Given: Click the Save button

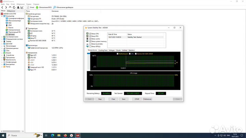Looking at the screenshot, I should 124,99.
